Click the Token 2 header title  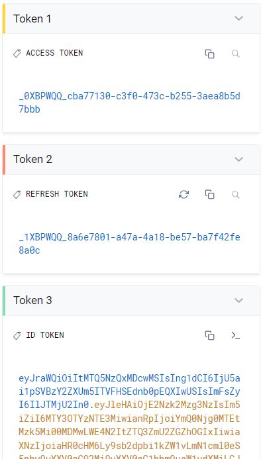pyautogui.click(x=32, y=159)
